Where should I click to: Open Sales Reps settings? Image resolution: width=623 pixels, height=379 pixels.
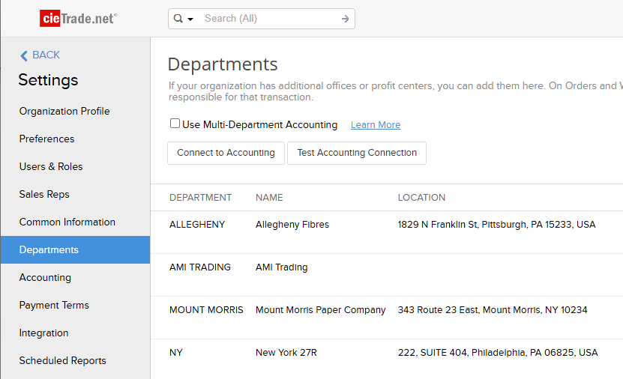(44, 195)
